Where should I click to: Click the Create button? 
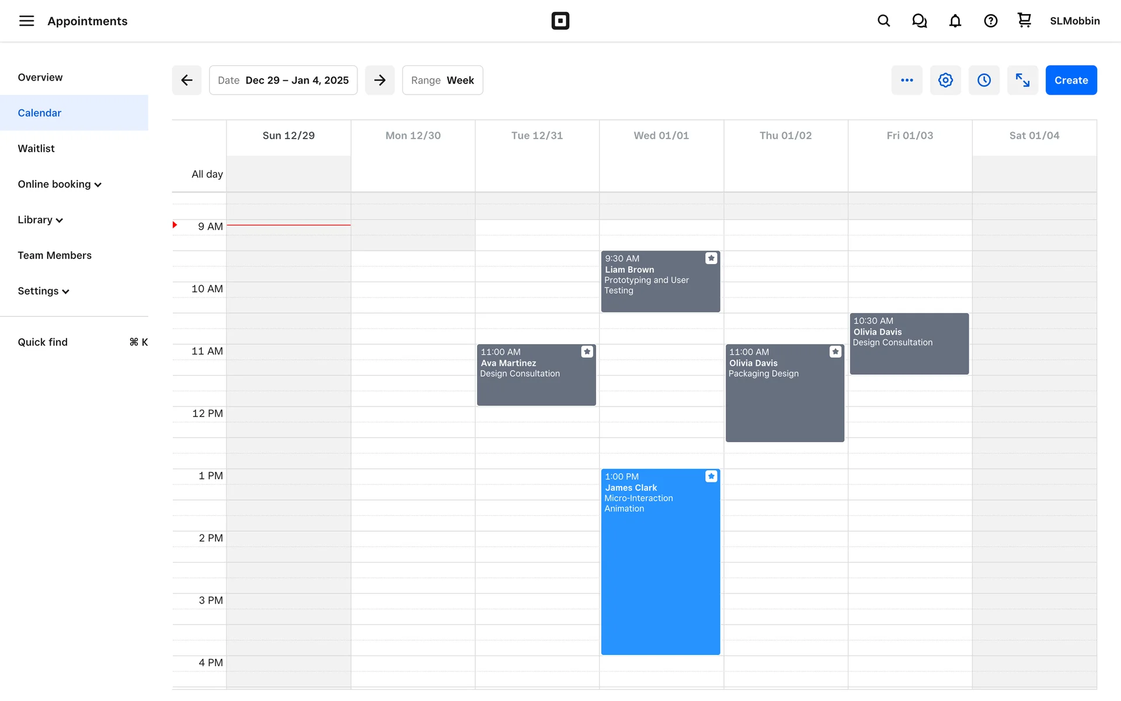(1071, 80)
